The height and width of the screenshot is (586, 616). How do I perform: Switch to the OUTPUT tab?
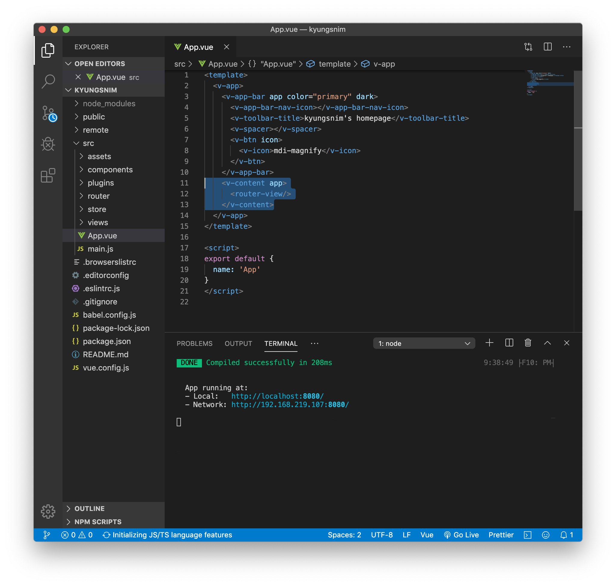tap(238, 343)
